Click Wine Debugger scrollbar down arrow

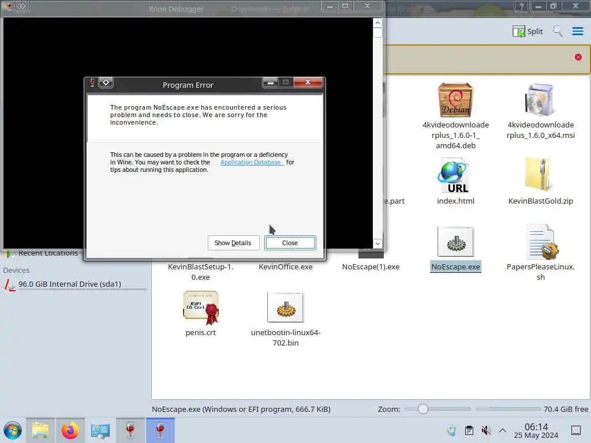coord(377,244)
